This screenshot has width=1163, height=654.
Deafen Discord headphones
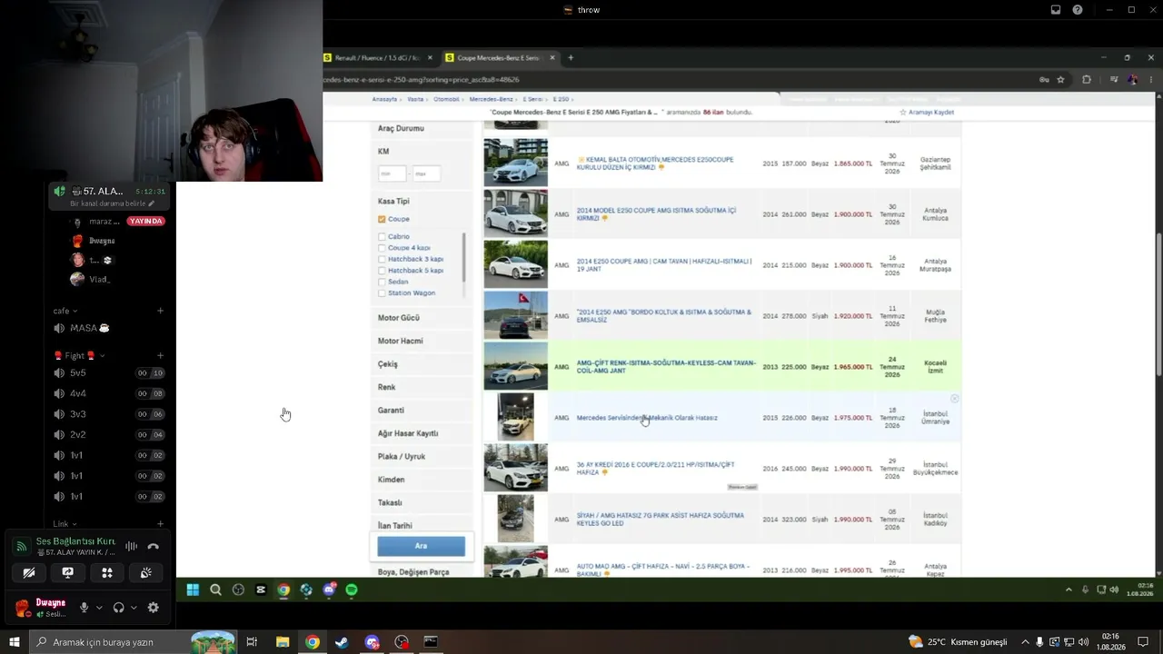point(118,608)
